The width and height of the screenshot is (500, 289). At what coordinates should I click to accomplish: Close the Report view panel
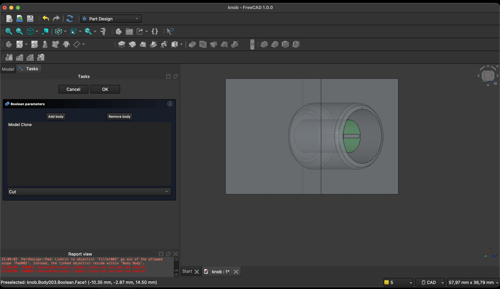click(176, 254)
